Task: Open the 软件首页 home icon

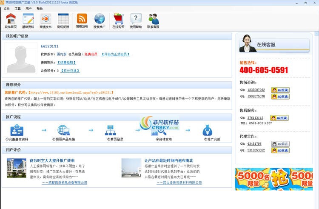Action: tap(11, 21)
